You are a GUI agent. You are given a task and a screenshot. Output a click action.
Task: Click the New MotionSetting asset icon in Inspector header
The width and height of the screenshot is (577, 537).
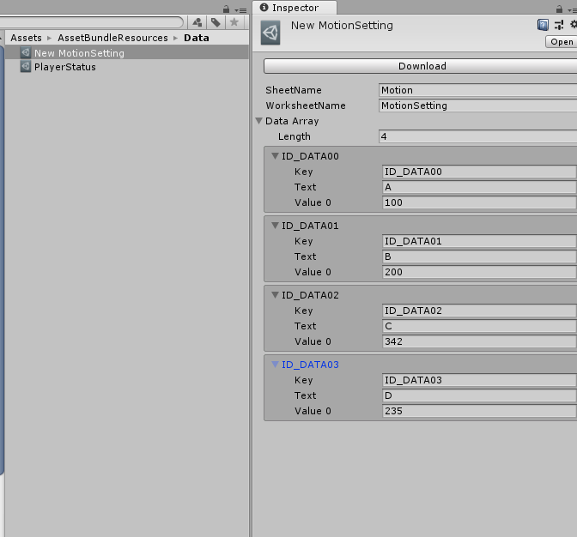point(270,33)
